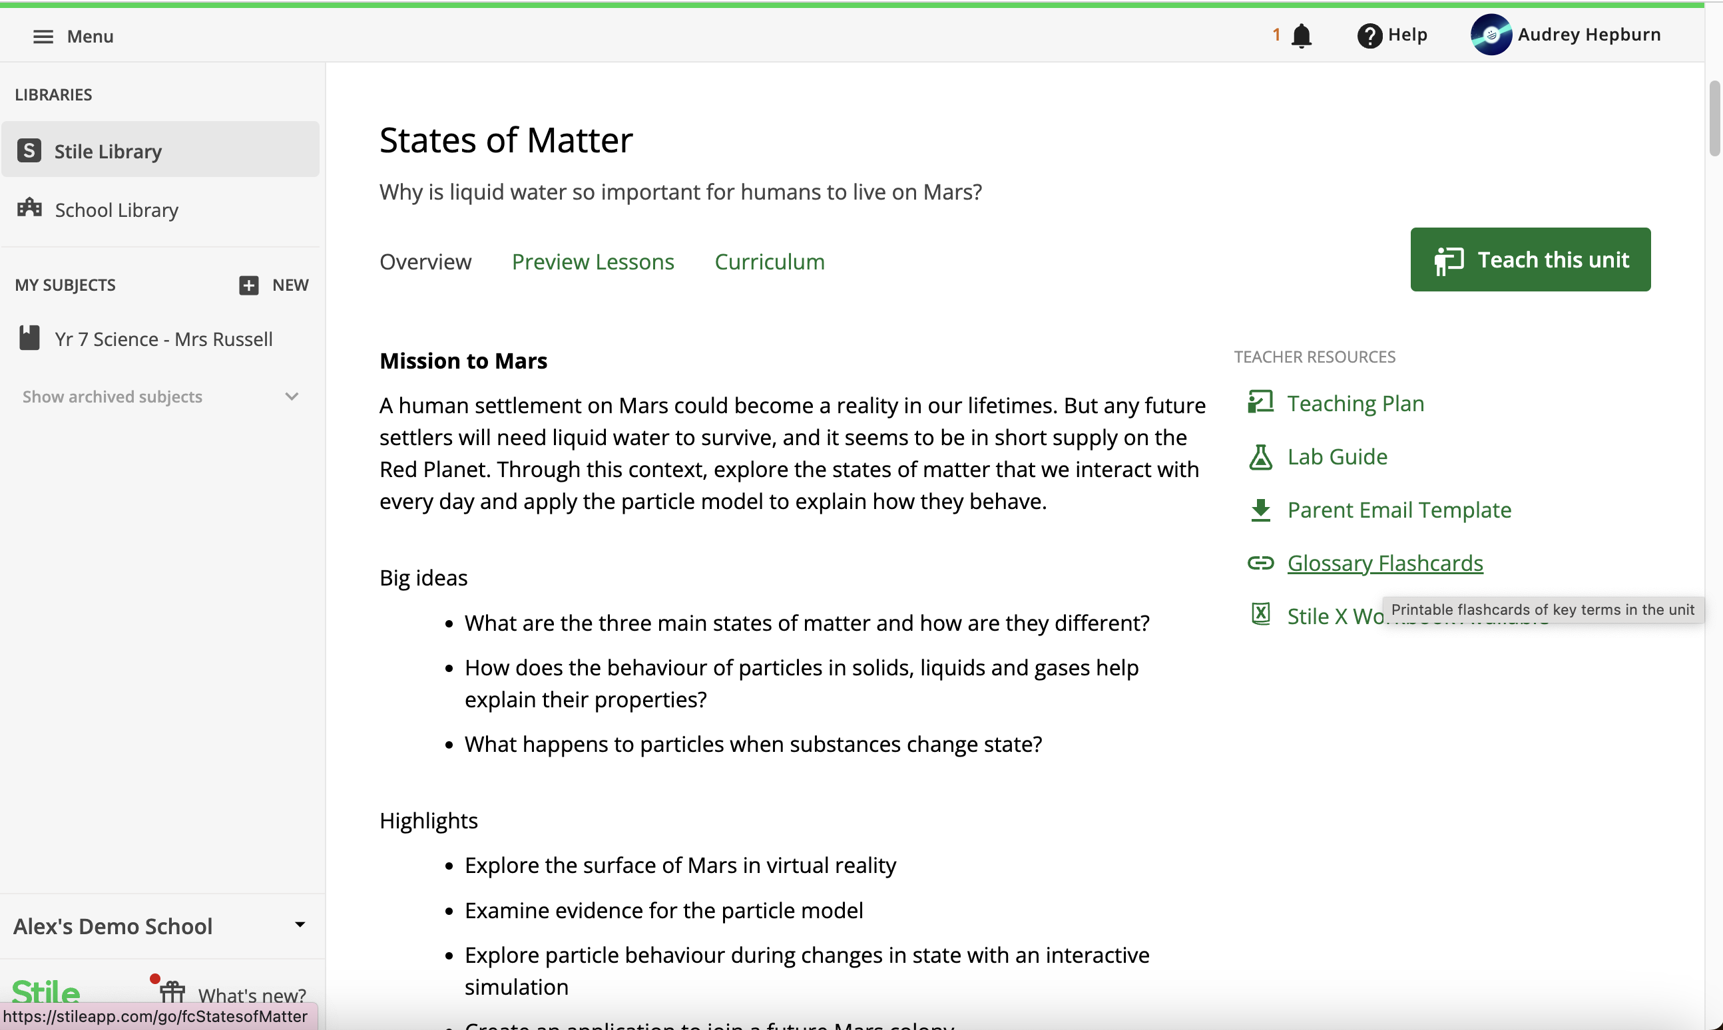
Task: Click the School Library building icon
Action: [29, 208]
